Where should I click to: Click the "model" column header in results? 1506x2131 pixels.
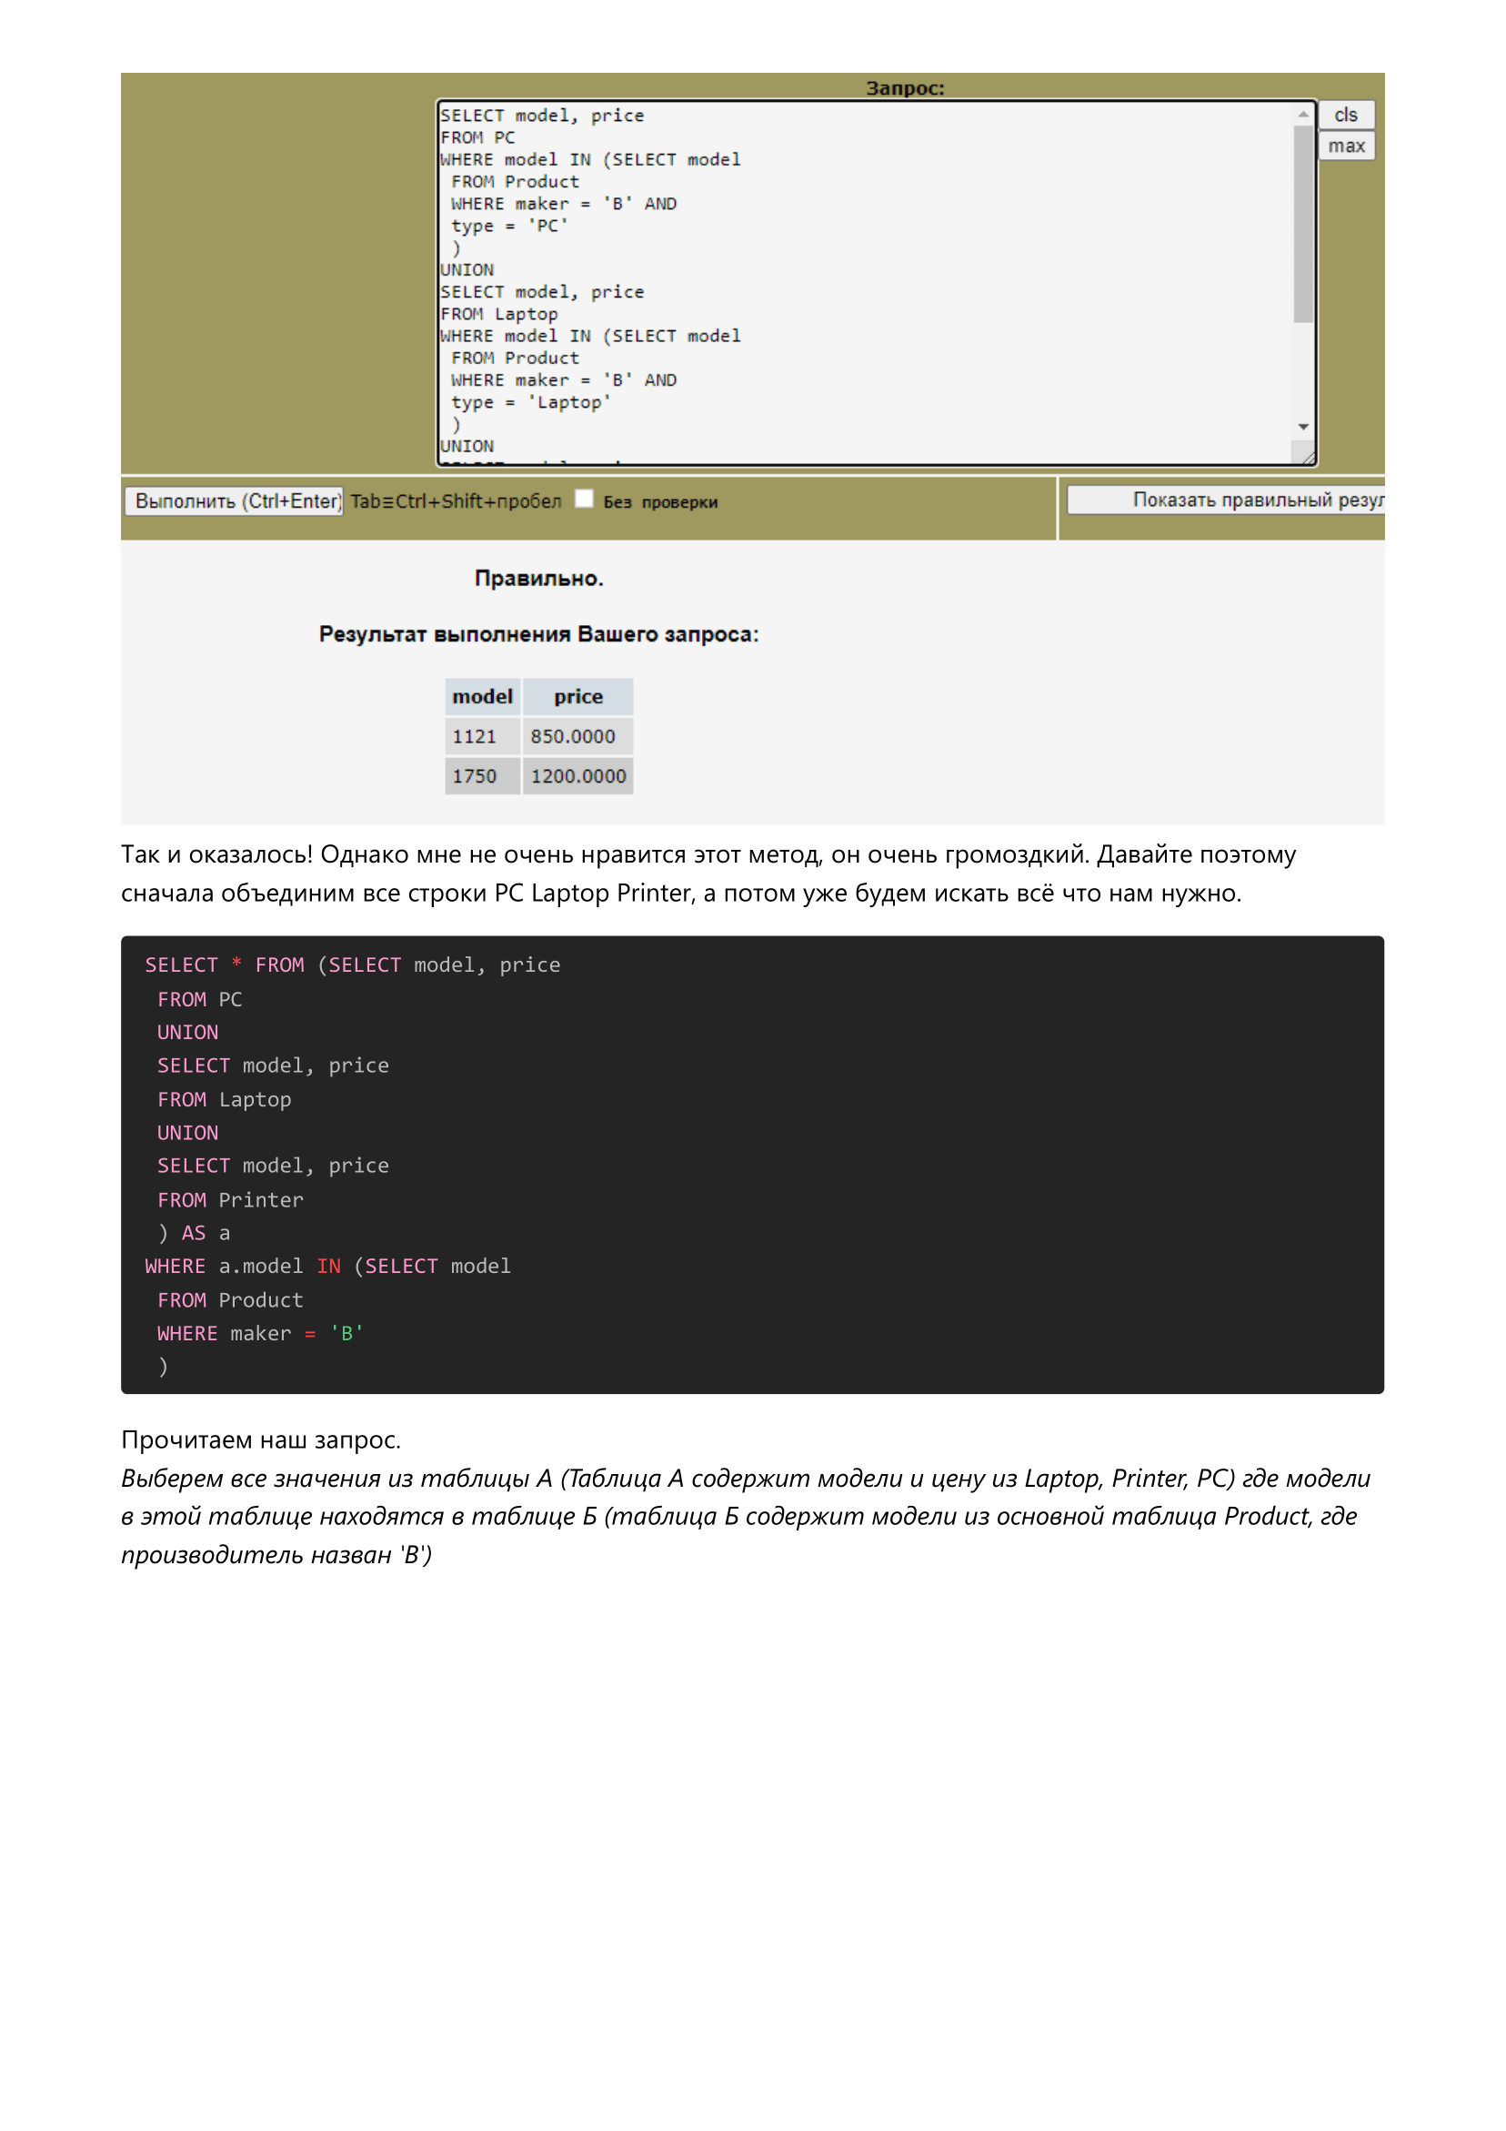(x=483, y=697)
